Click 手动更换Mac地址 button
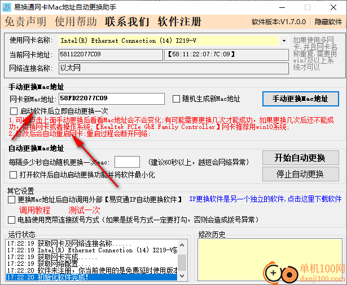 [x=300, y=99]
